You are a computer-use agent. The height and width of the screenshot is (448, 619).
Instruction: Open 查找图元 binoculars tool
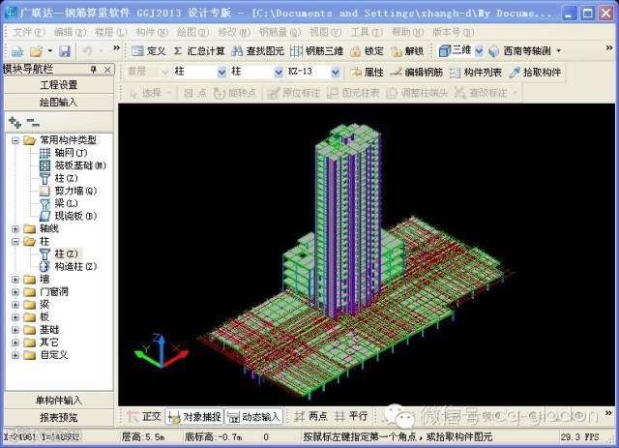pyautogui.click(x=257, y=51)
